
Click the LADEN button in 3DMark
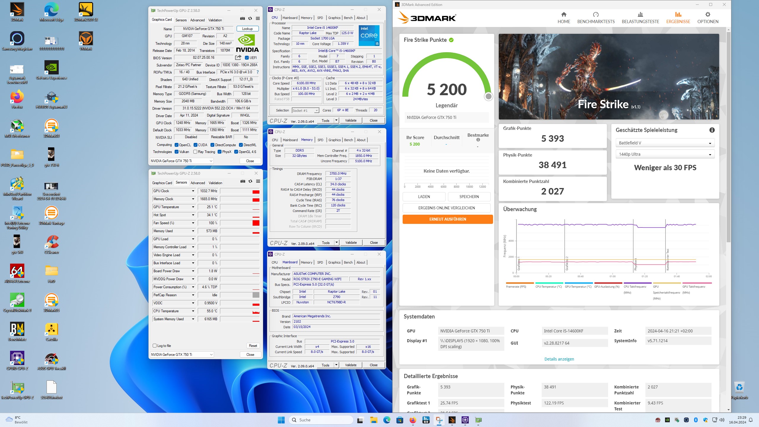click(x=424, y=197)
